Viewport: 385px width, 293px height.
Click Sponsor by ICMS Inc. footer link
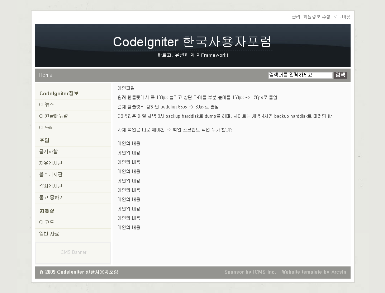pos(250,272)
